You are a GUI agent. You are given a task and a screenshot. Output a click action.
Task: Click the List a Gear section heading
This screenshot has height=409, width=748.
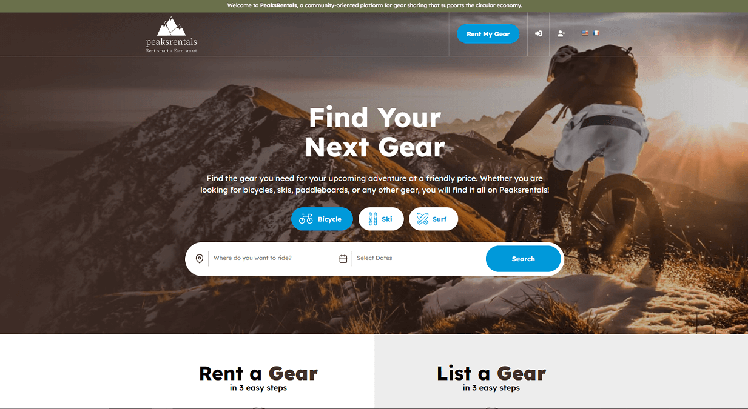[x=491, y=373]
